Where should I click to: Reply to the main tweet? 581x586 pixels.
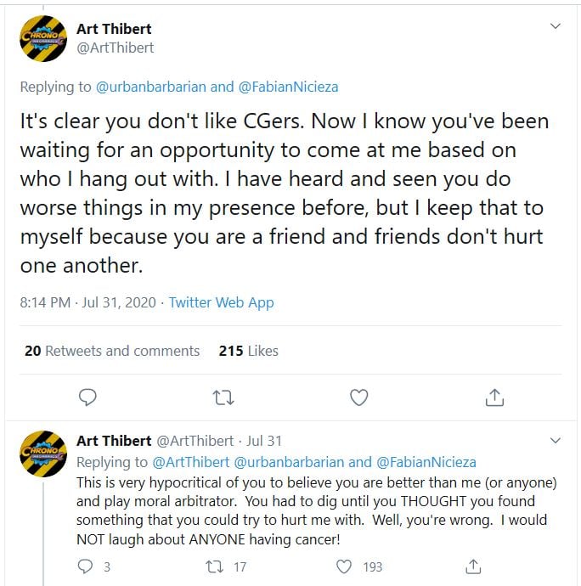click(87, 397)
